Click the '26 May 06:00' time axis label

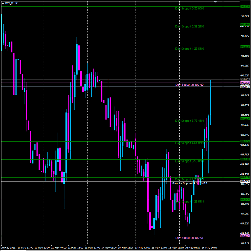coord(193,247)
